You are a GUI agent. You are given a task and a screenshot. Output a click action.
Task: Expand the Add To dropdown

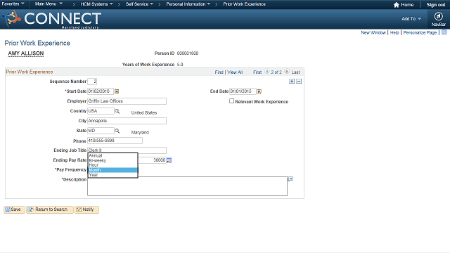coord(411,19)
